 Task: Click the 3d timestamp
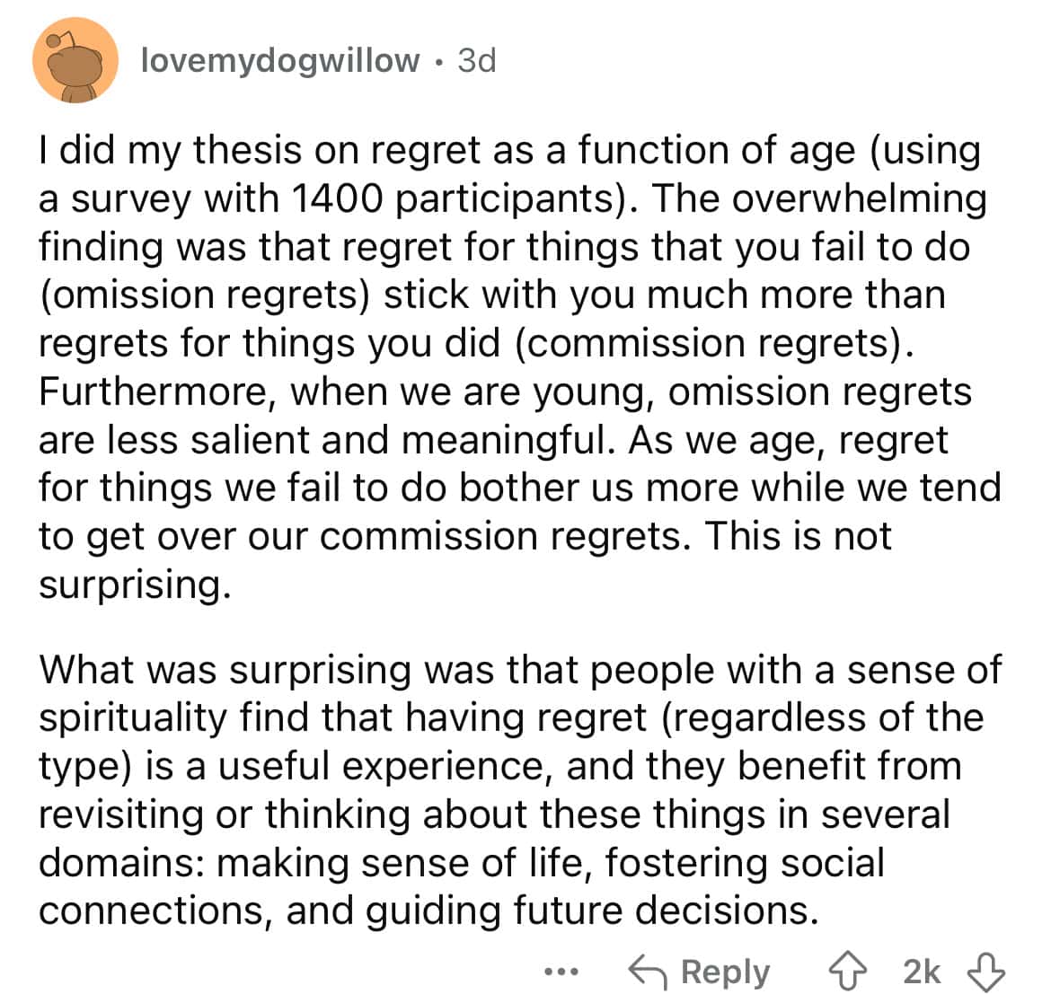click(477, 61)
